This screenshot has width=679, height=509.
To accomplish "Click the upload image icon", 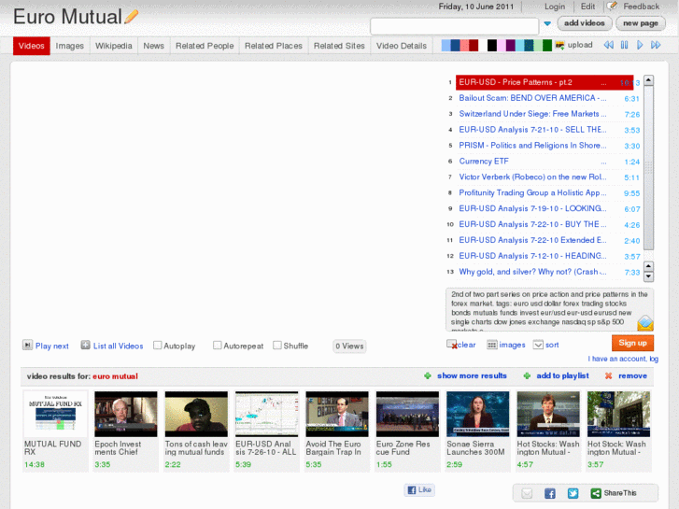I will [x=559, y=45].
